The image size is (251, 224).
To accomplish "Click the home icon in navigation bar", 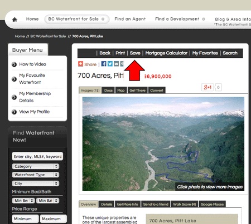I will [15, 19].
